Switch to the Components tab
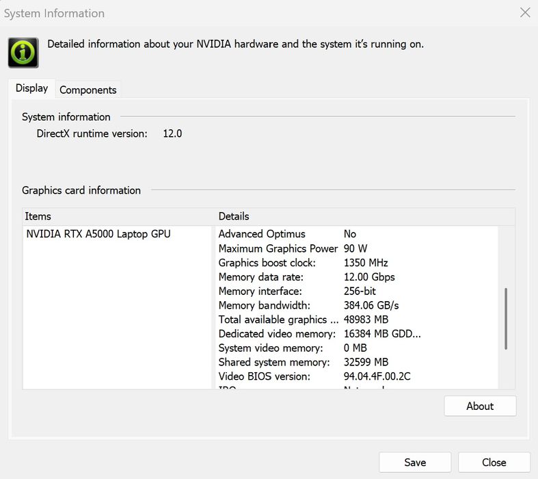The width and height of the screenshot is (538, 479). 88,90
